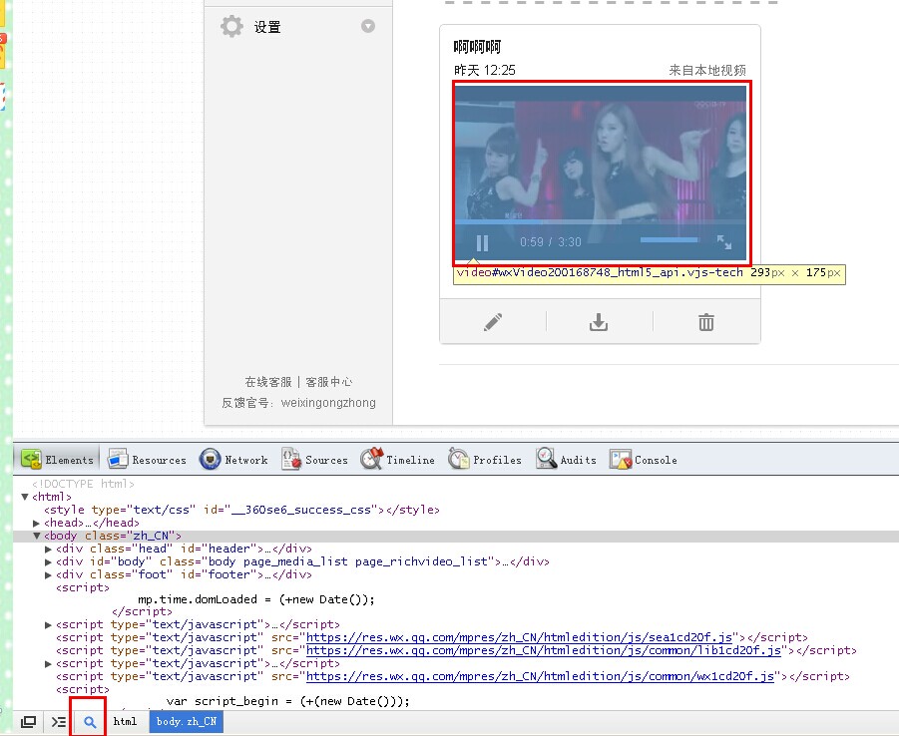Expand the second collapsed script node
Image resolution: width=899 pixels, height=736 pixels.
coord(49,664)
